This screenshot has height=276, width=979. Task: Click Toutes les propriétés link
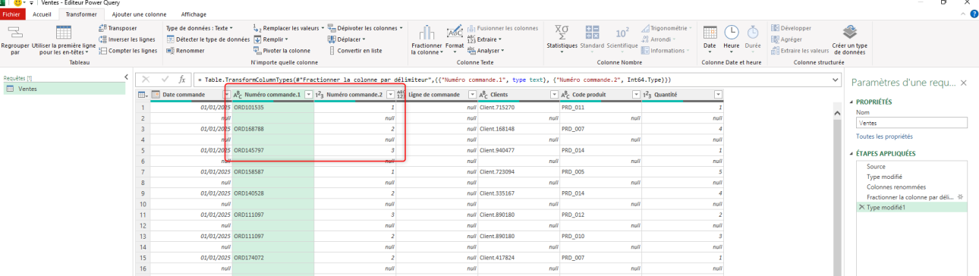click(884, 136)
